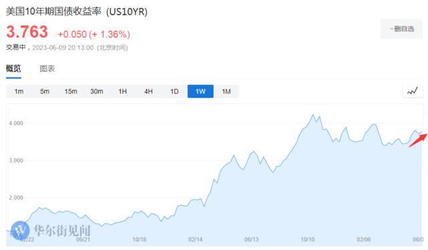Switch chart to 4H interval

[148, 92]
